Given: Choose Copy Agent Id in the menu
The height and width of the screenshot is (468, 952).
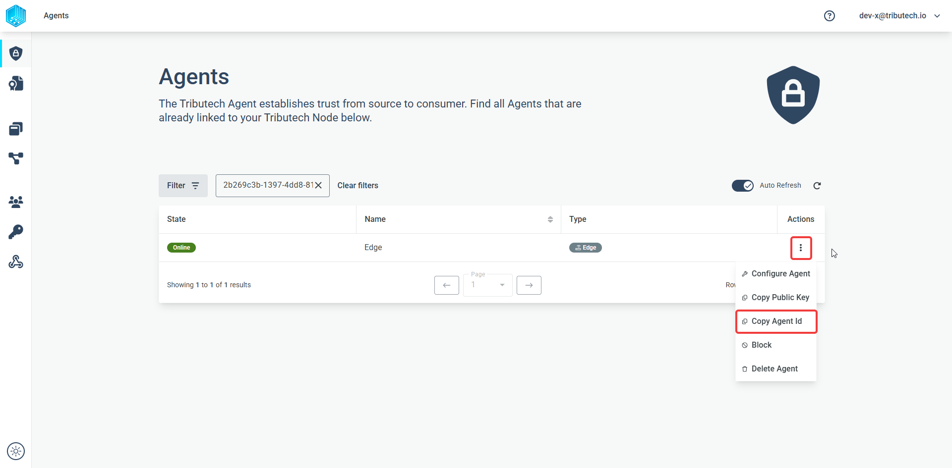Looking at the screenshot, I should tap(776, 321).
